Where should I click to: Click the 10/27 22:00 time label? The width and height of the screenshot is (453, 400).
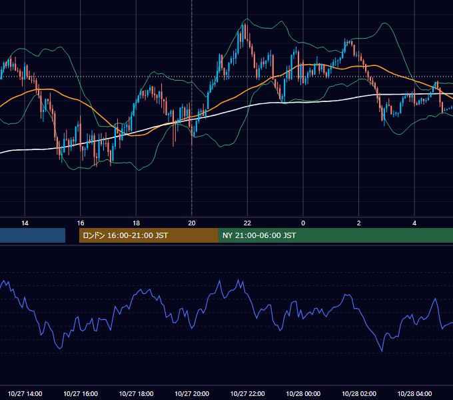click(x=248, y=393)
